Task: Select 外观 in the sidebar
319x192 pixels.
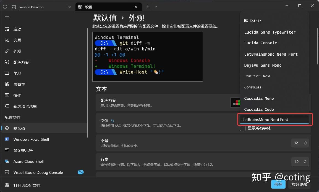Action: coord(44,51)
